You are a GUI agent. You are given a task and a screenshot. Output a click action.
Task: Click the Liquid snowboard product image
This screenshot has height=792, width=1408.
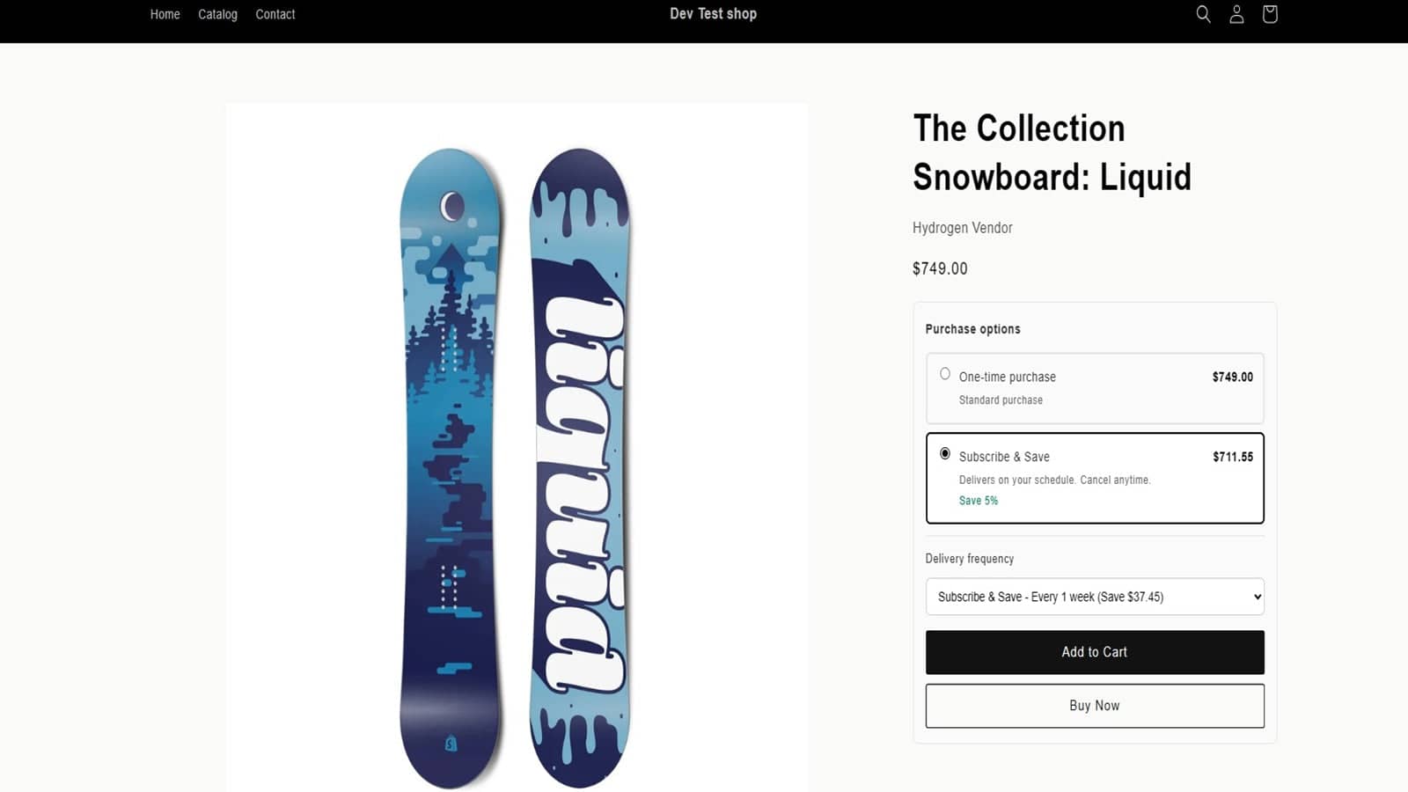[516, 440]
